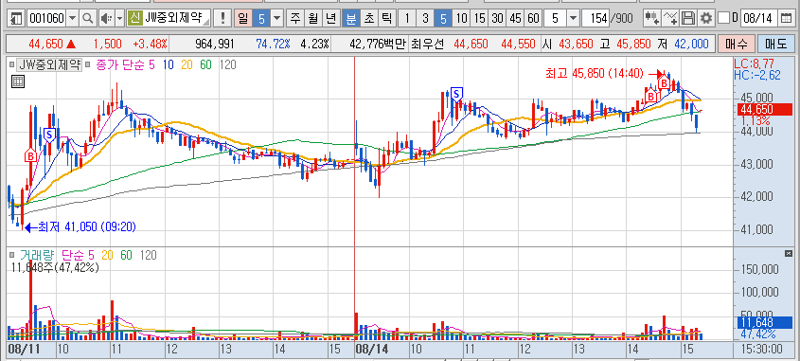Click the blue 5 next to 일

[x=261, y=19]
